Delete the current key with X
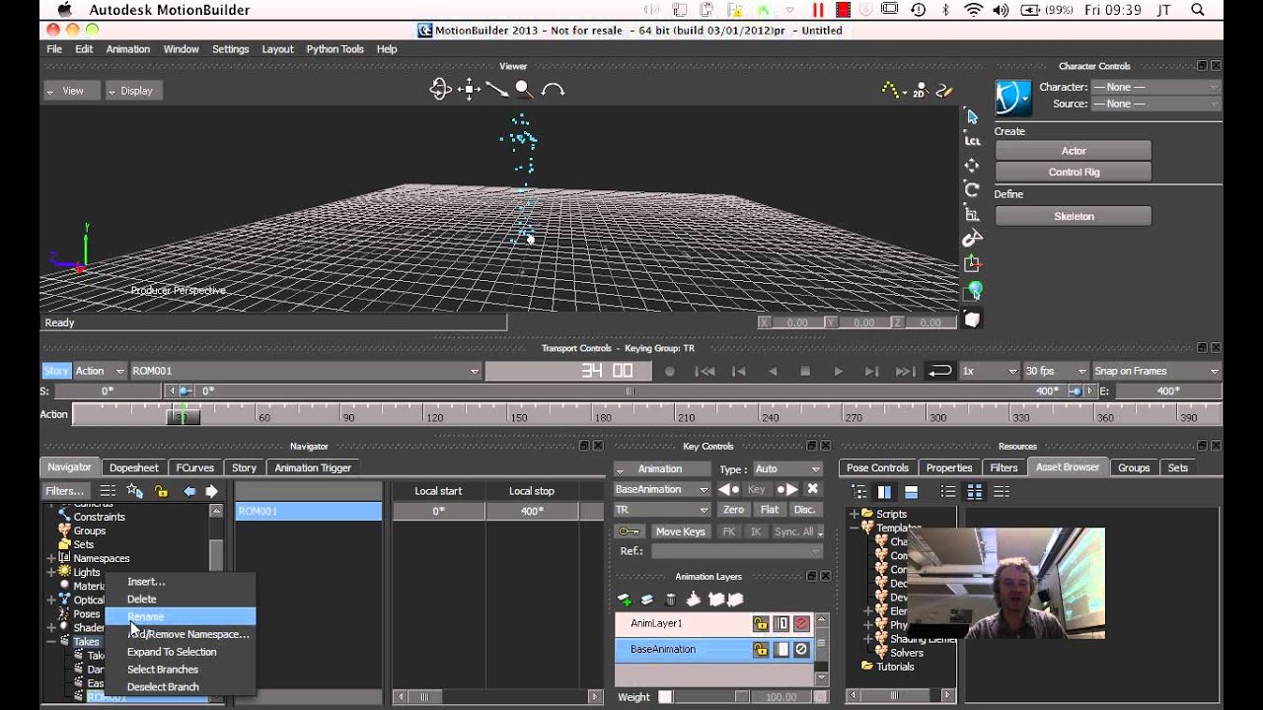 [813, 489]
